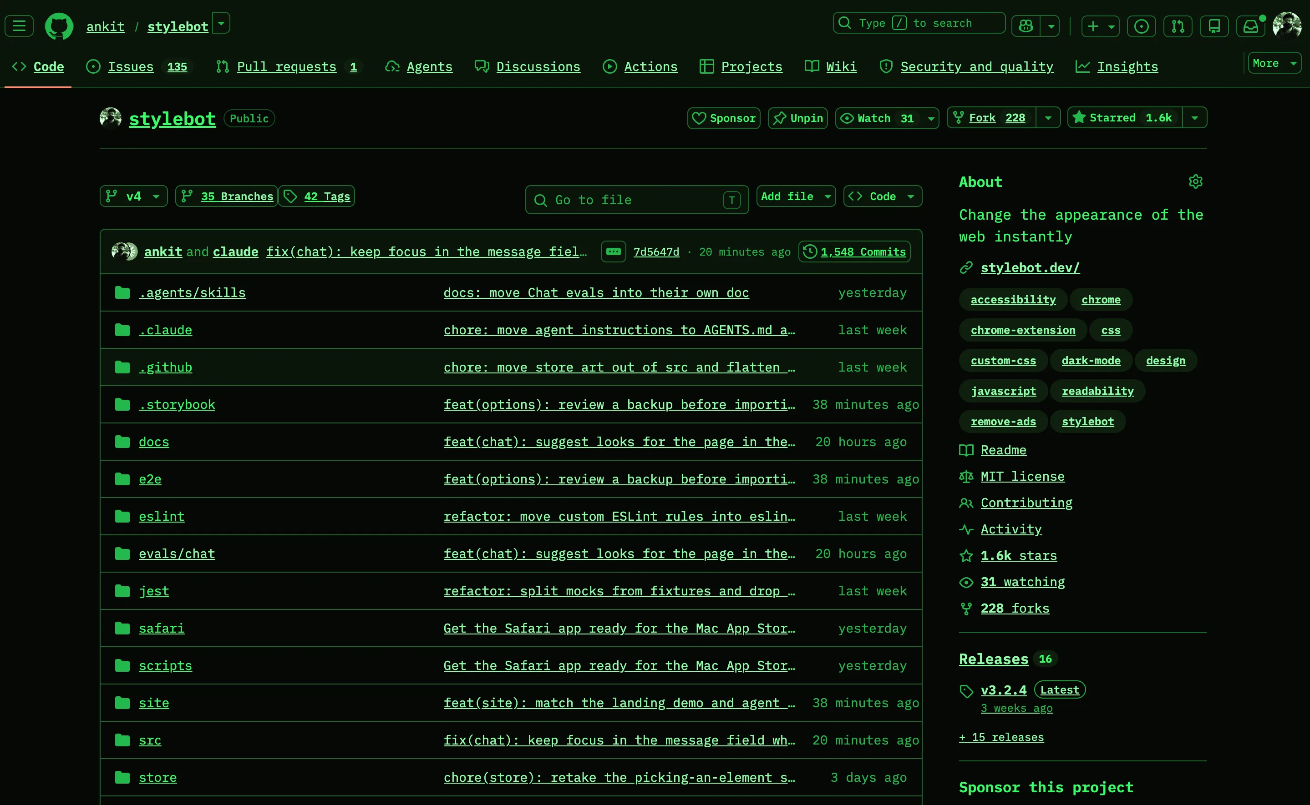Open the .agents/skills folder
This screenshot has height=805, width=1310.
192,293
